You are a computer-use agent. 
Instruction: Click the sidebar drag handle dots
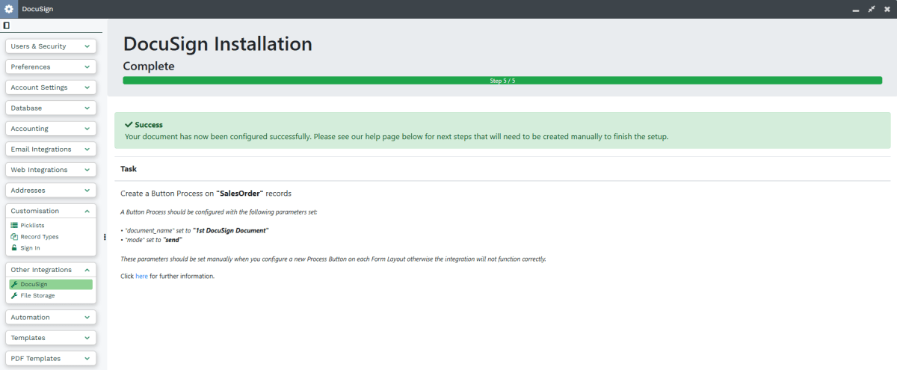click(105, 237)
